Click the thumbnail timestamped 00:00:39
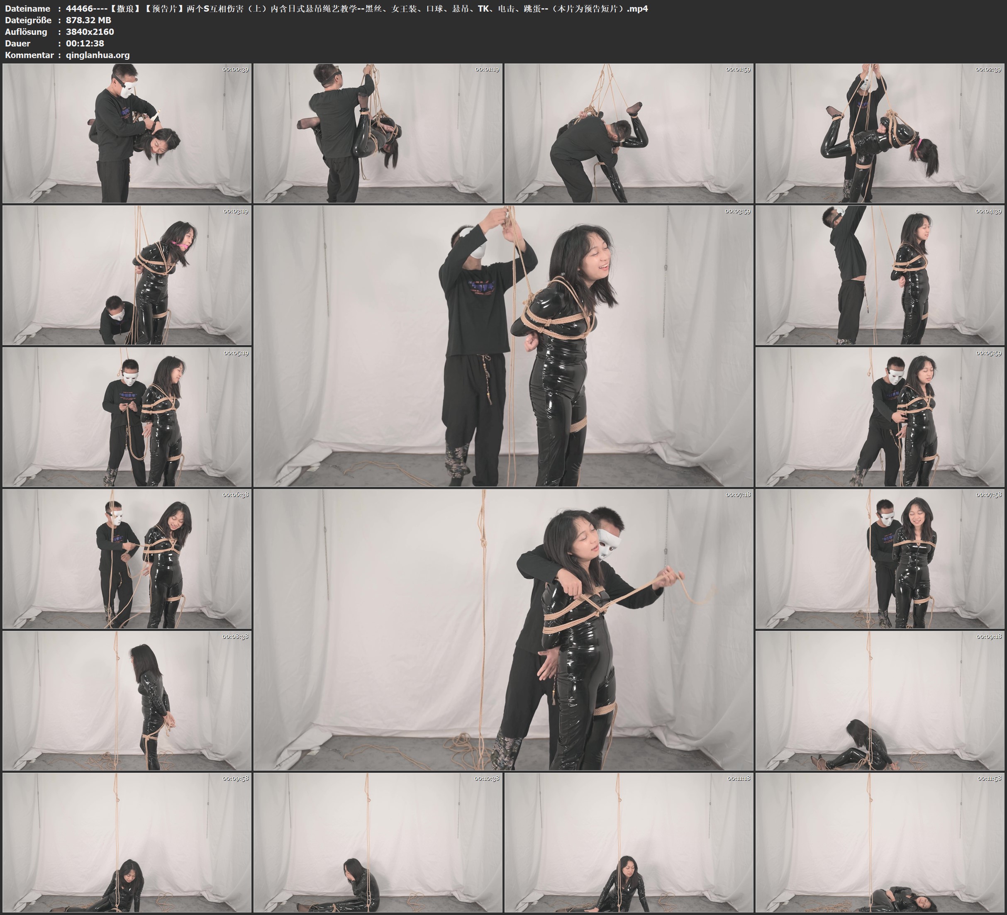Image resolution: width=1007 pixels, height=915 pixels. coord(127,133)
